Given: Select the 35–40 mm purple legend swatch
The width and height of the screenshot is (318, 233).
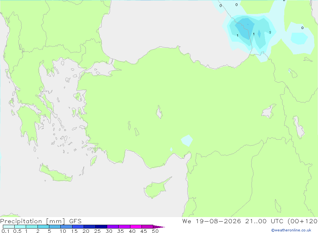Looking at the screenshot, I should pyautogui.click(x=124, y=227).
